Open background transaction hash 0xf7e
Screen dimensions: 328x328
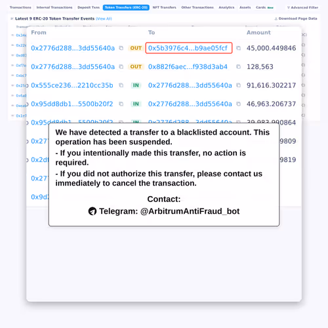[21, 66]
